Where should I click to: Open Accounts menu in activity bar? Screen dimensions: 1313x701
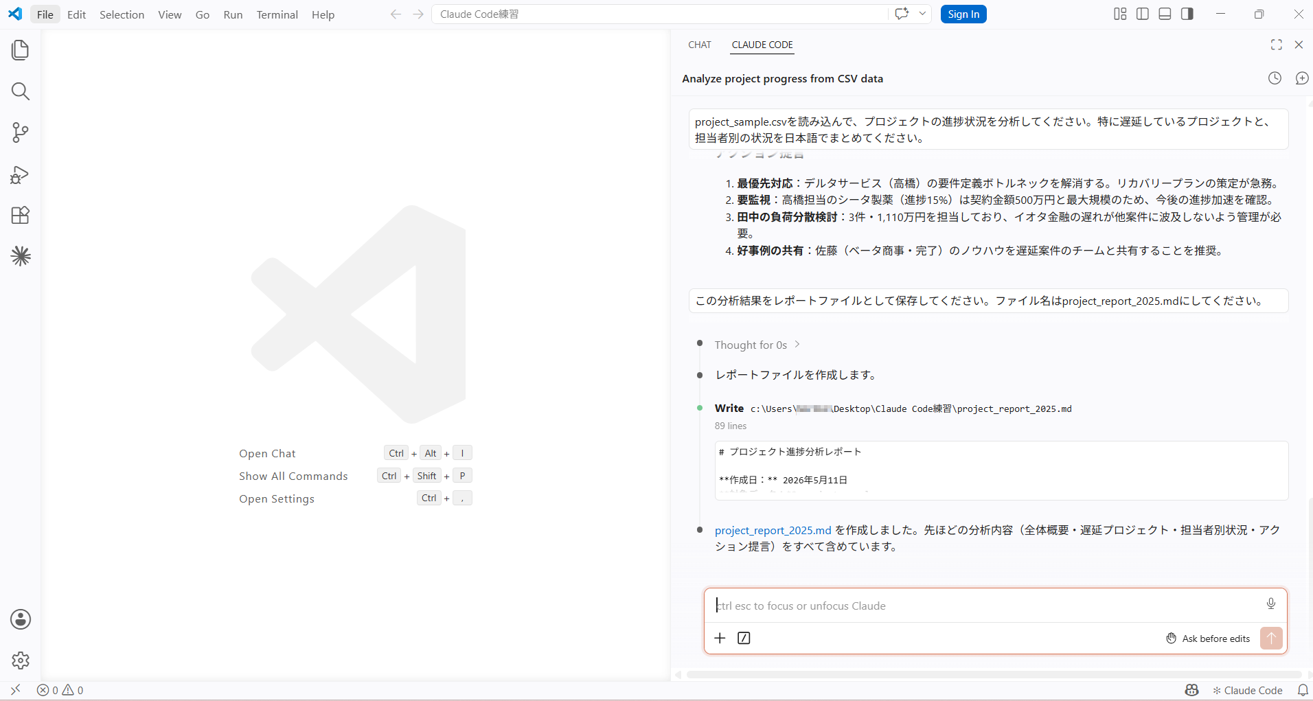click(21, 619)
